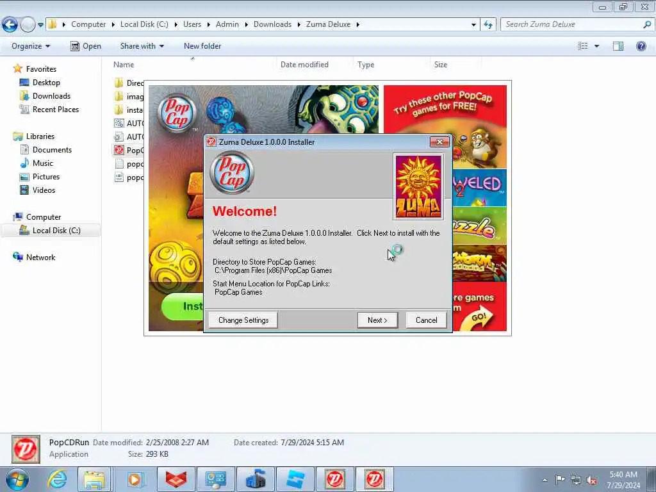Open the Windows Start menu
This screenshot has width=656, height=492.
pyautogui.click(x=17, y=479)
